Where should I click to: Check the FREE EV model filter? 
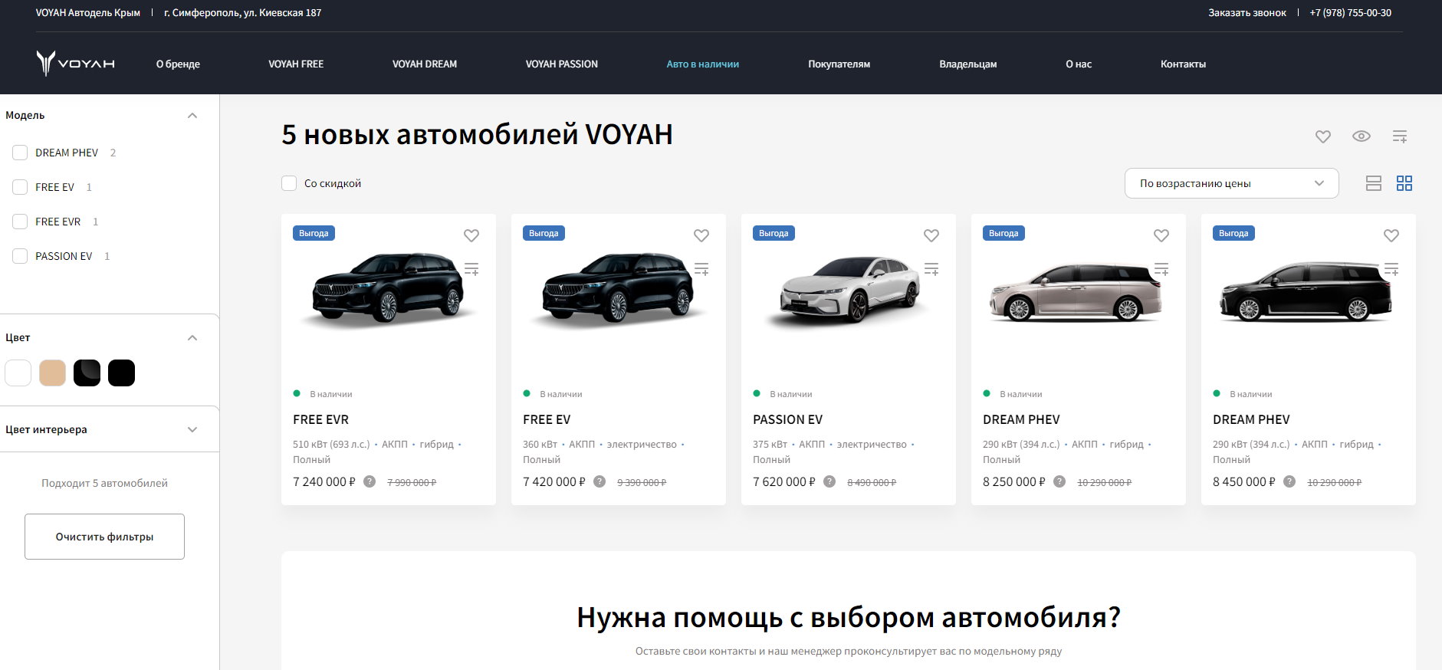tap(20, 187)
